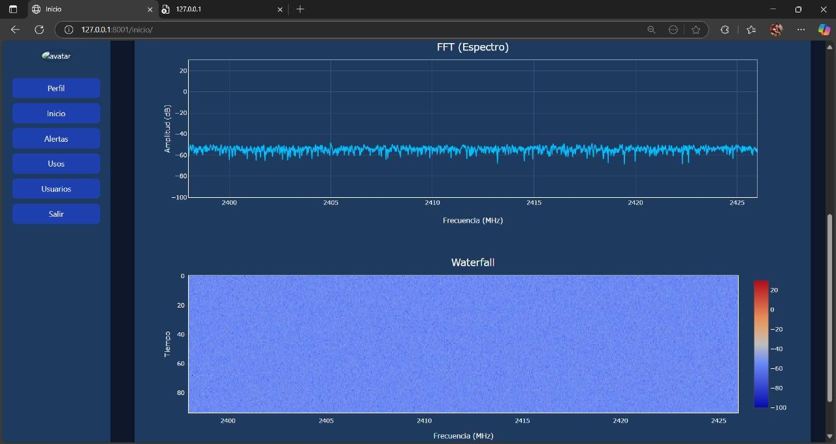
Task: Click 2420 tick on Waterfall axis
Action: (x=620, y=420)
